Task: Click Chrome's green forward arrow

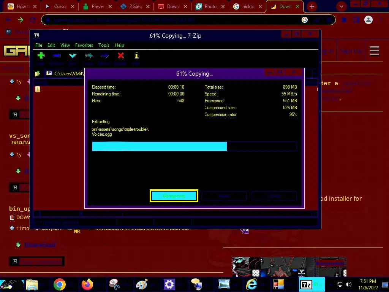Action: (21, 20)
